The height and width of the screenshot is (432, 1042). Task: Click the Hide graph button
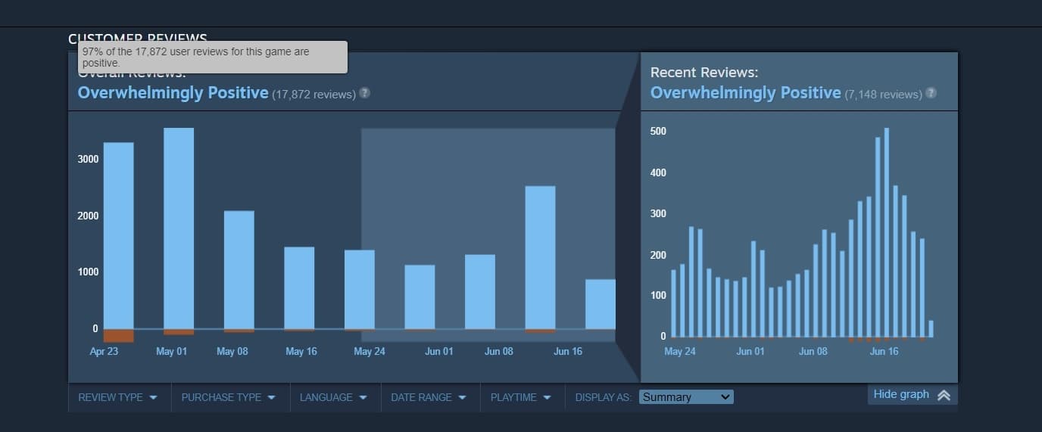click(913, 394)
